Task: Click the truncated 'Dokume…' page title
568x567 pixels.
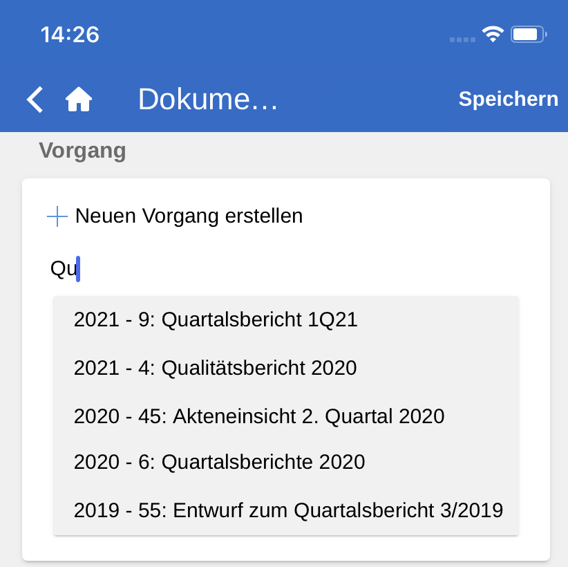Action: tap(207, 100)
